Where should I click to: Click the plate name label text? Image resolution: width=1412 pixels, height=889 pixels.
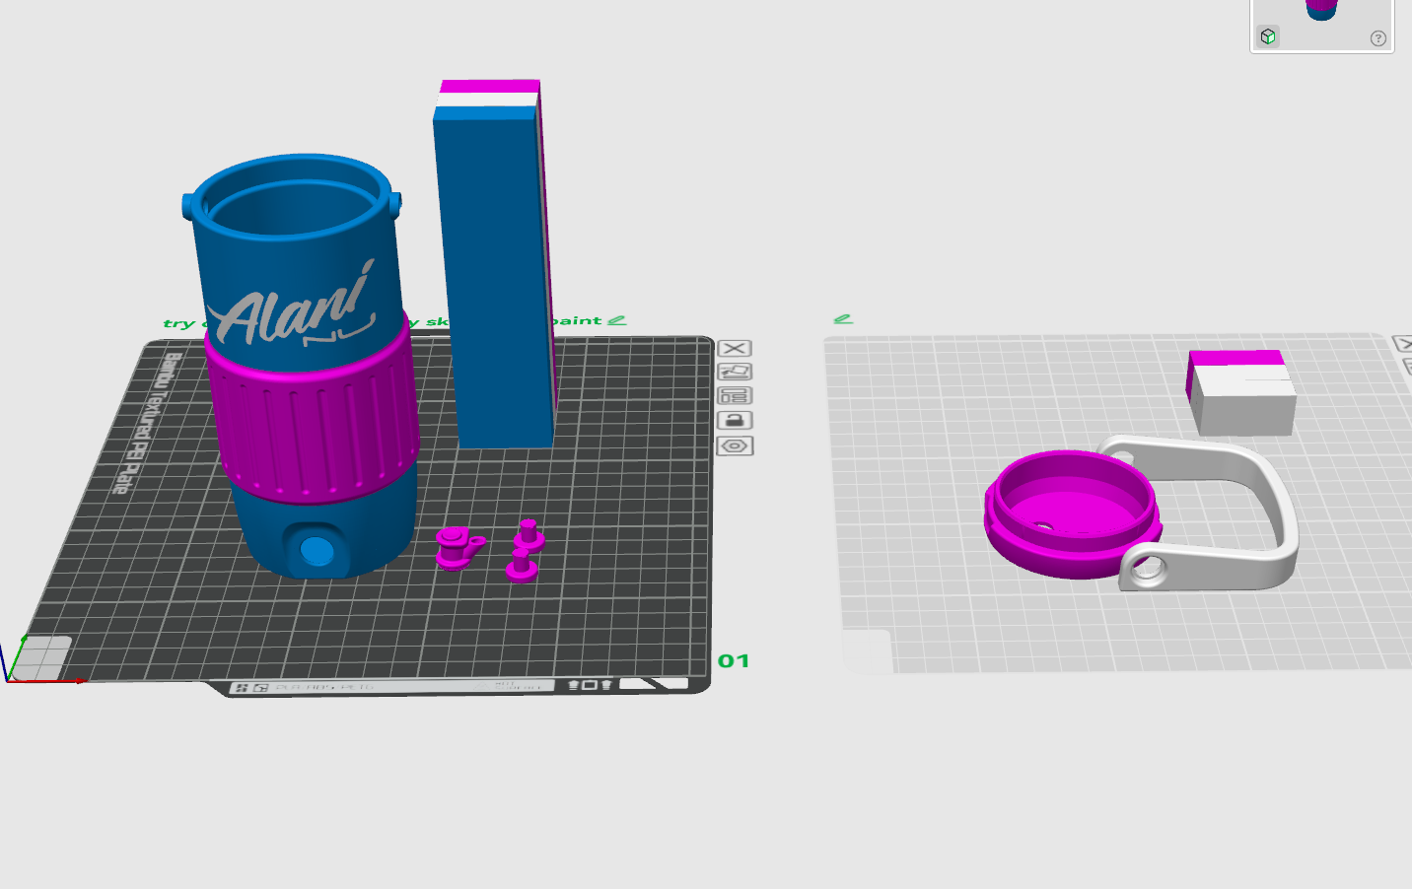(383, 321)
